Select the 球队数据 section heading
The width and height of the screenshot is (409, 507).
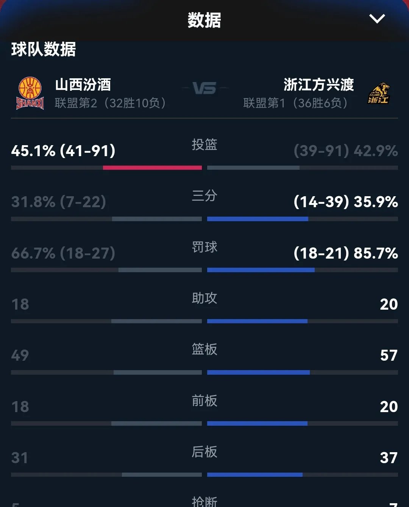(44, 50)
